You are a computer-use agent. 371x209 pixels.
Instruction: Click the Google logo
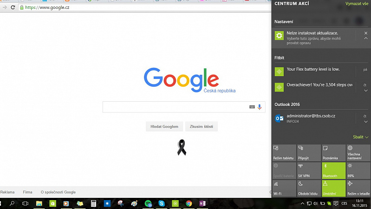[x=181, y=79]
